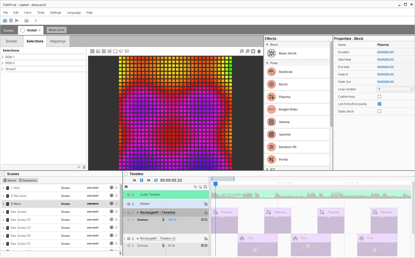
Task: Collapse the Rectangle#1 : Timeline track
Action: click(x=138, y=213)
